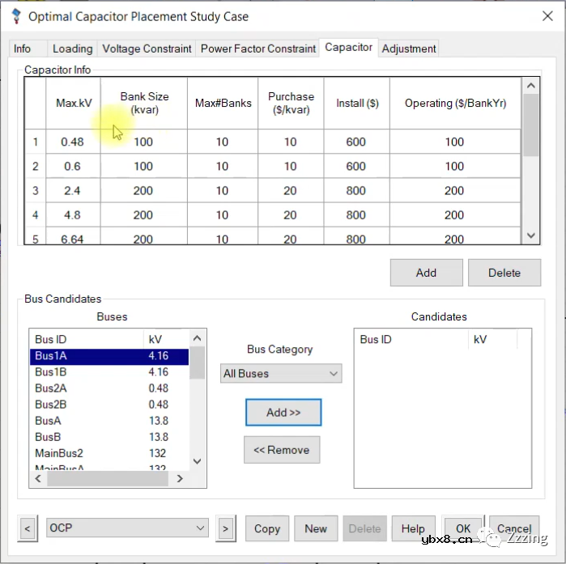Viewport: 566px width, 564px height.
Task: Open the Voltage Constraint tab
Action: [147, 49]
